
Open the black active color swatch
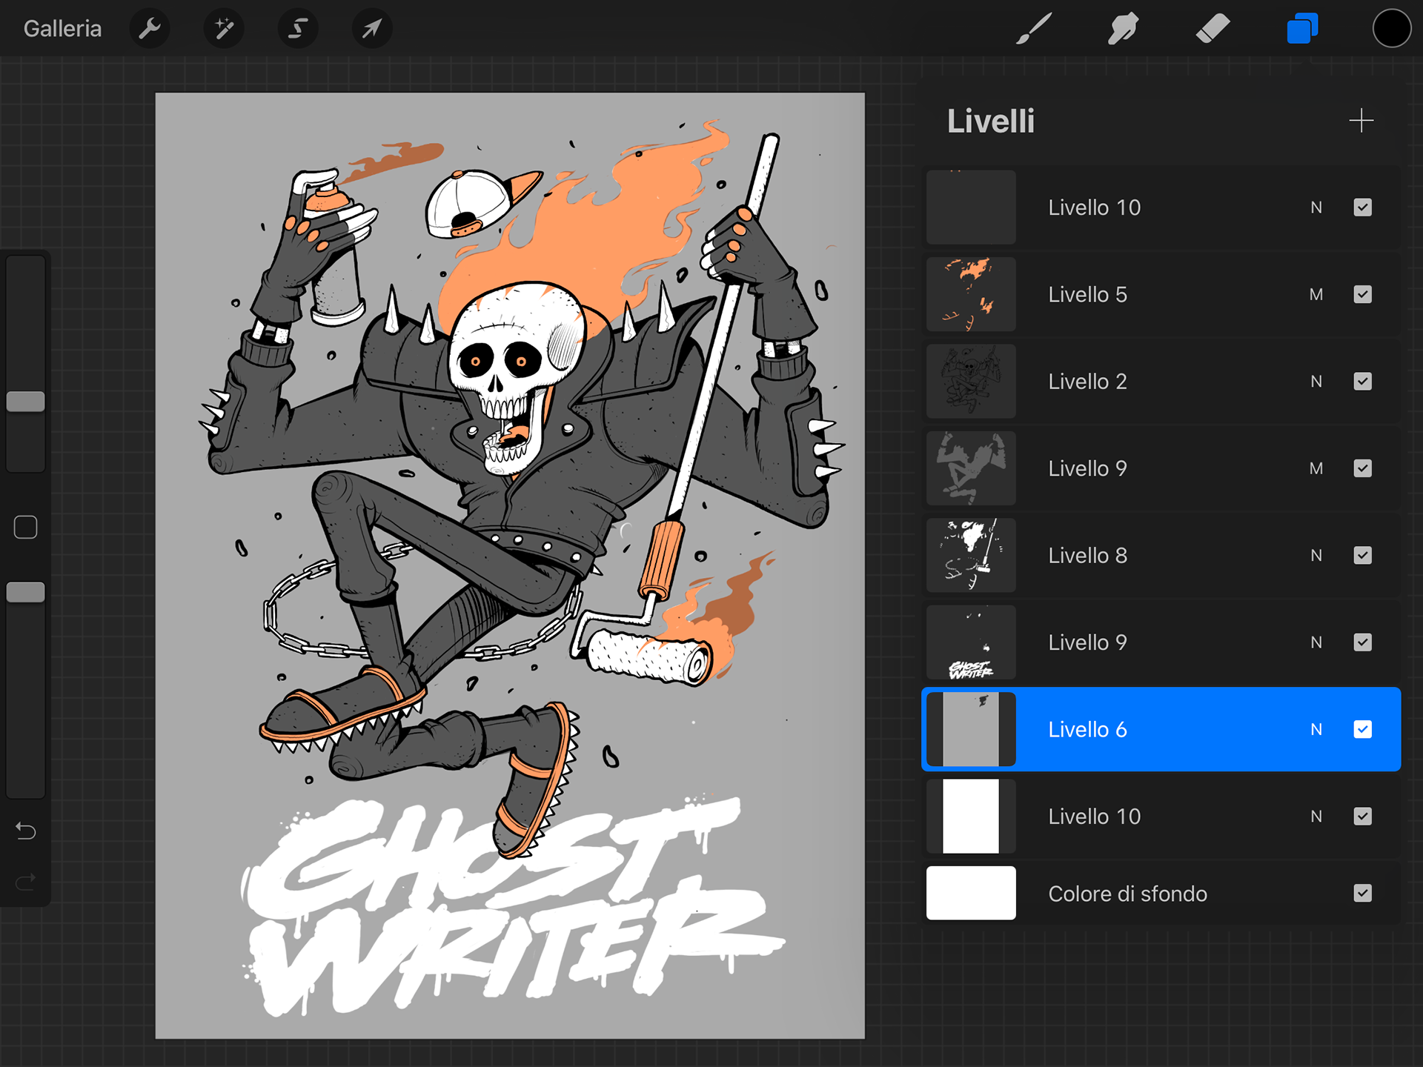(1391, 29)
